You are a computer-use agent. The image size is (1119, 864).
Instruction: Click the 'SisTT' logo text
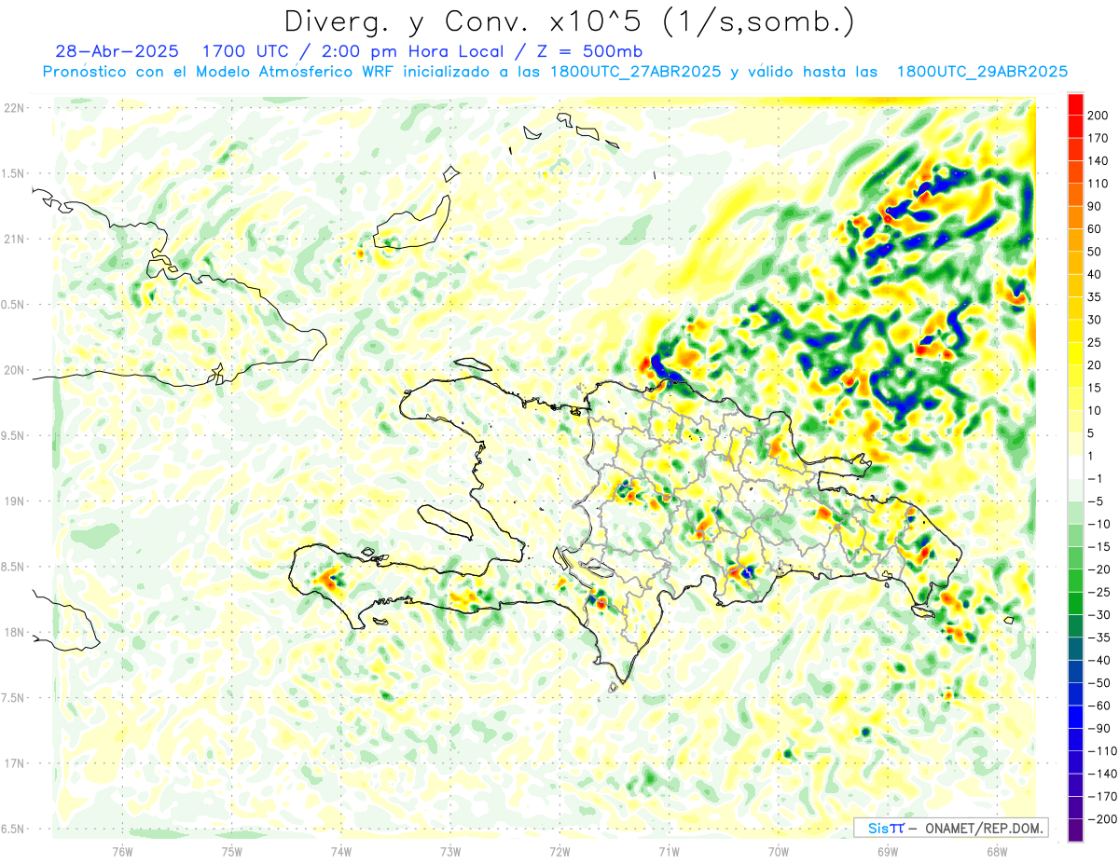(x=885, y=828)
